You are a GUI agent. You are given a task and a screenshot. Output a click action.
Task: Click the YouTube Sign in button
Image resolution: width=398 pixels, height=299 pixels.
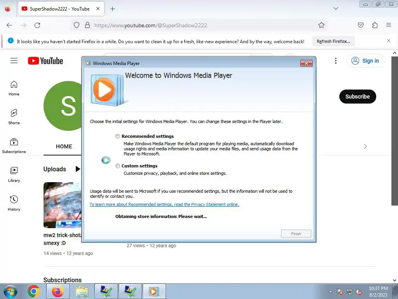pyautogui.click(x=365, y=61)
